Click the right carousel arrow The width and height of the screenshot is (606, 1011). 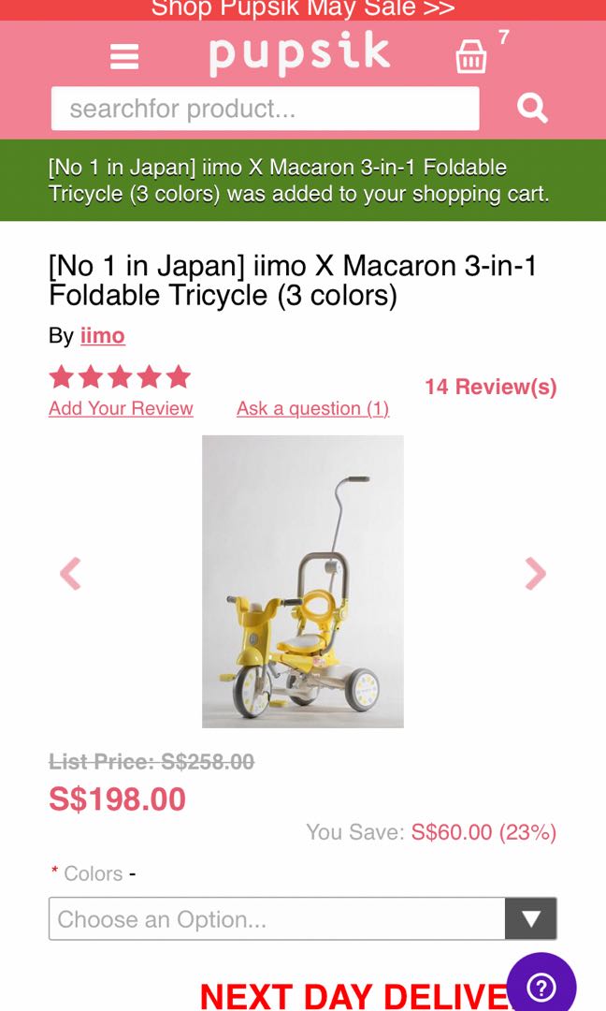click(x=537, y=573)
